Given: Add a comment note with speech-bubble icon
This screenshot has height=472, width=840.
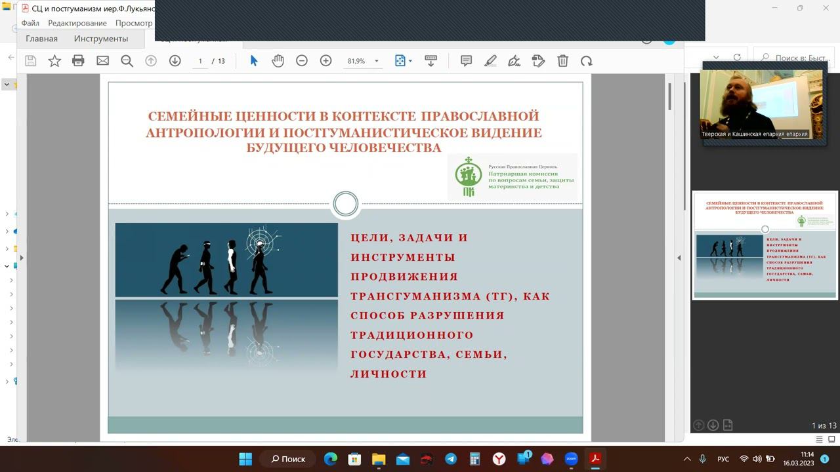Looking at the screenshot, I should point(467,61).
